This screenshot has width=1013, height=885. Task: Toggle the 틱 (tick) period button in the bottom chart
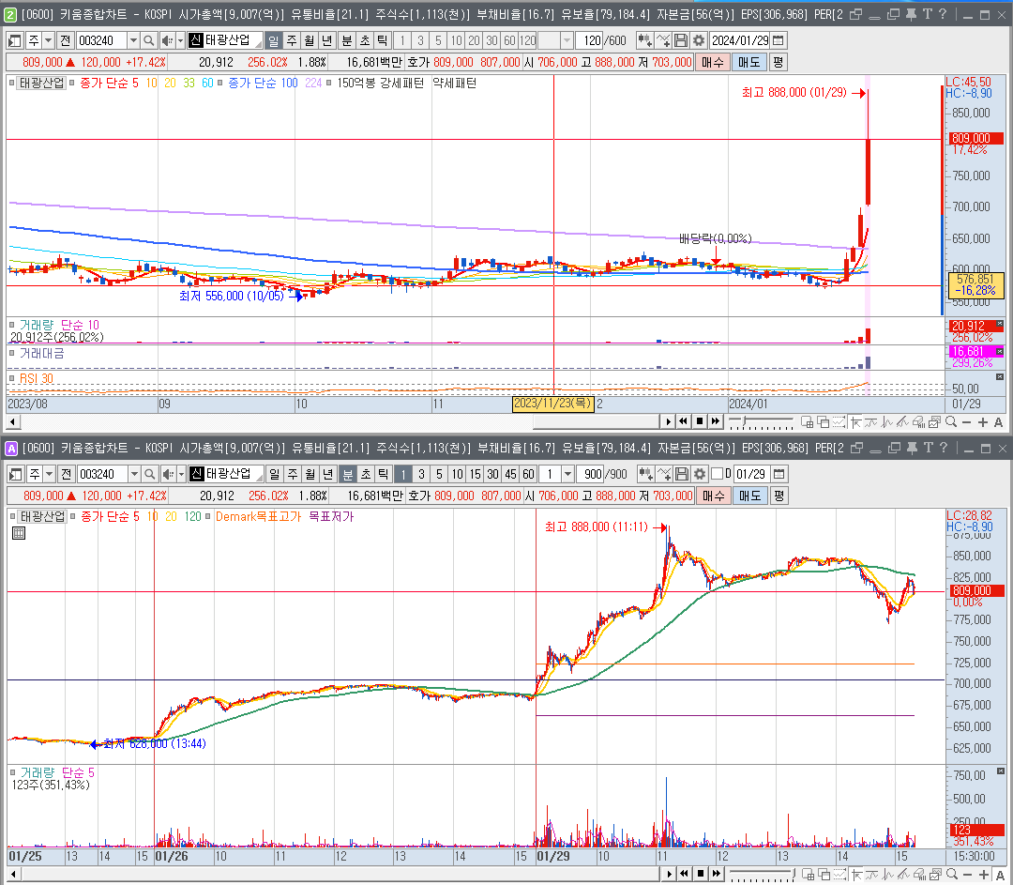[x=383, y=475]
